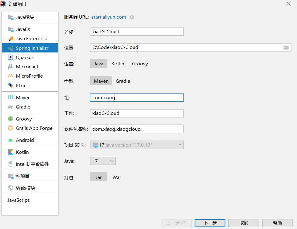
Task: Pick the Gradle elephant icon in the sidebar
Action: (10, 107)
